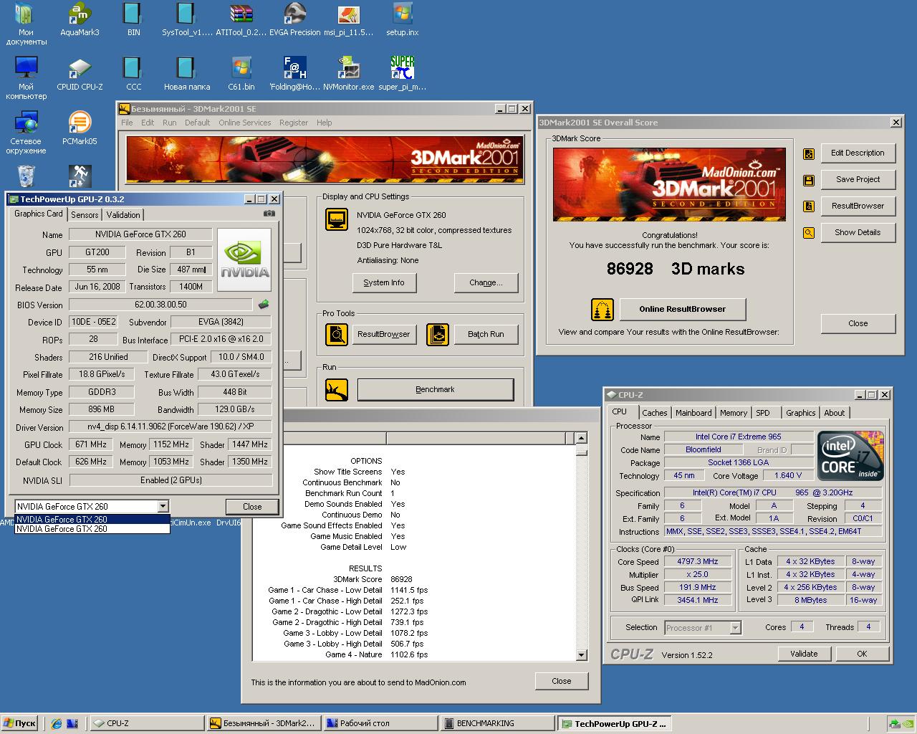The height and width of the screenshot is (734, 917).
Task: Open the About tab in CPU-Z
Action: [834, 413]
